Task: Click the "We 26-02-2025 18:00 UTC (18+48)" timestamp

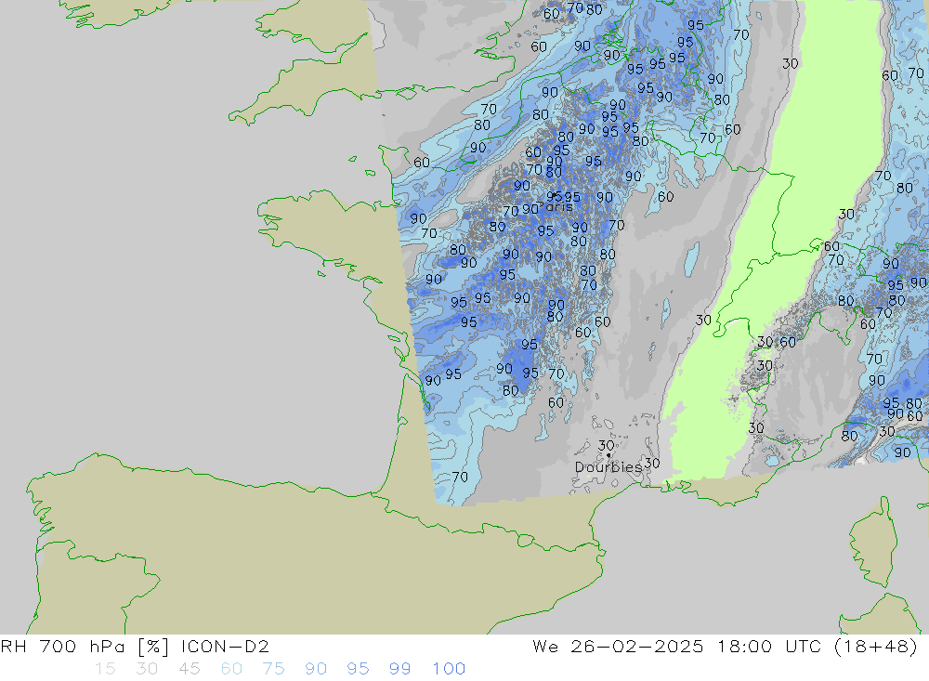Action: click(x=726, y=647)
